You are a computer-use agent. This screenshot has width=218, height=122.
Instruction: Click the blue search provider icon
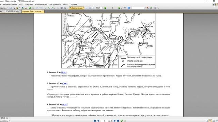coord(129,8)
